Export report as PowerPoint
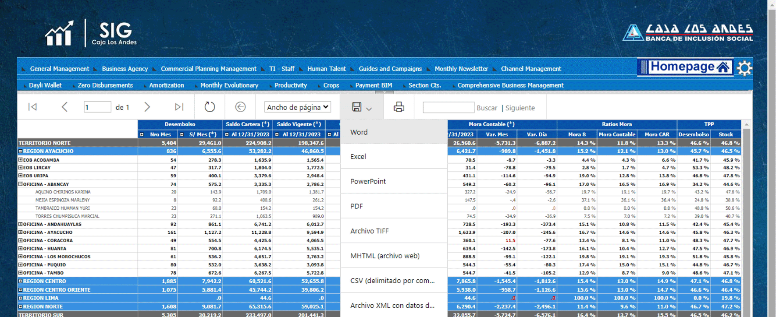776x317 pixels. coord(394,181)
